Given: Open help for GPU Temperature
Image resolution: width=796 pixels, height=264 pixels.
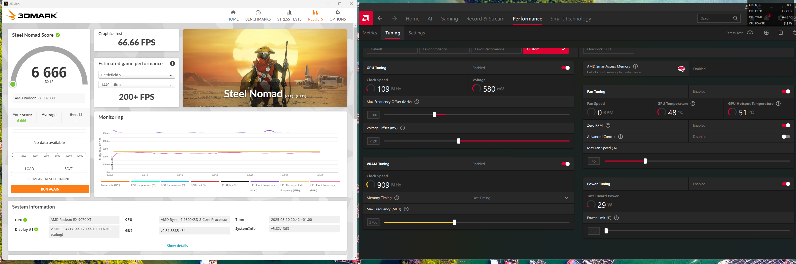Looking at the screenshot, I should coord(693,104).
